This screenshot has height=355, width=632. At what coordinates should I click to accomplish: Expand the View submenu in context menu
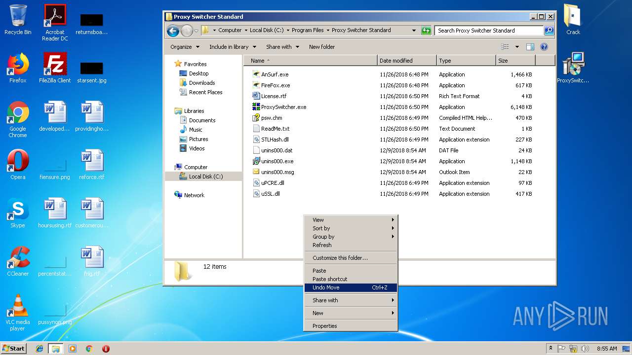click(351, 220)
